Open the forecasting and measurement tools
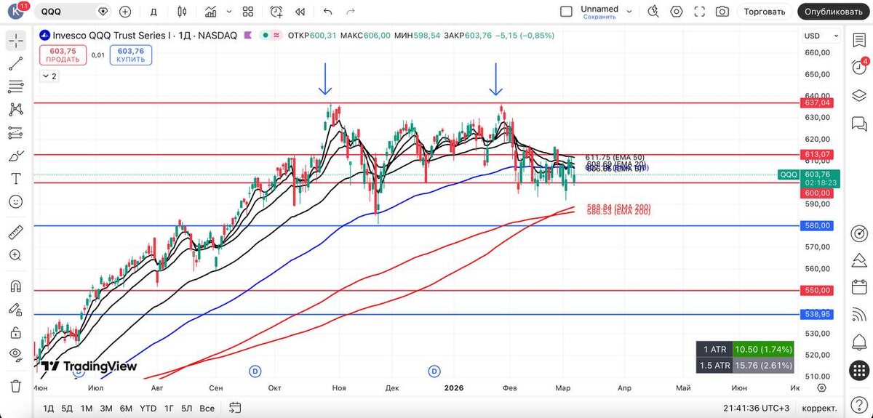 click(x=15, y=133)
